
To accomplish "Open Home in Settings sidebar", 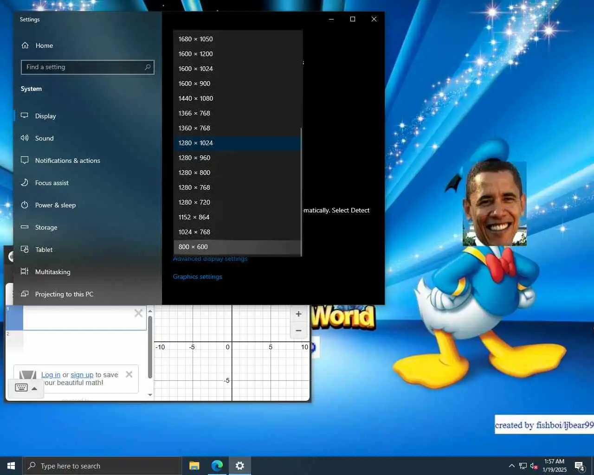I will [x=87, y=45].
